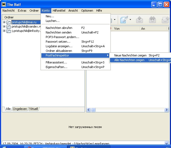Click folder icon of pristupchik@yandex account
This screenshot has width=171, height=148.
tap(9, 27)
